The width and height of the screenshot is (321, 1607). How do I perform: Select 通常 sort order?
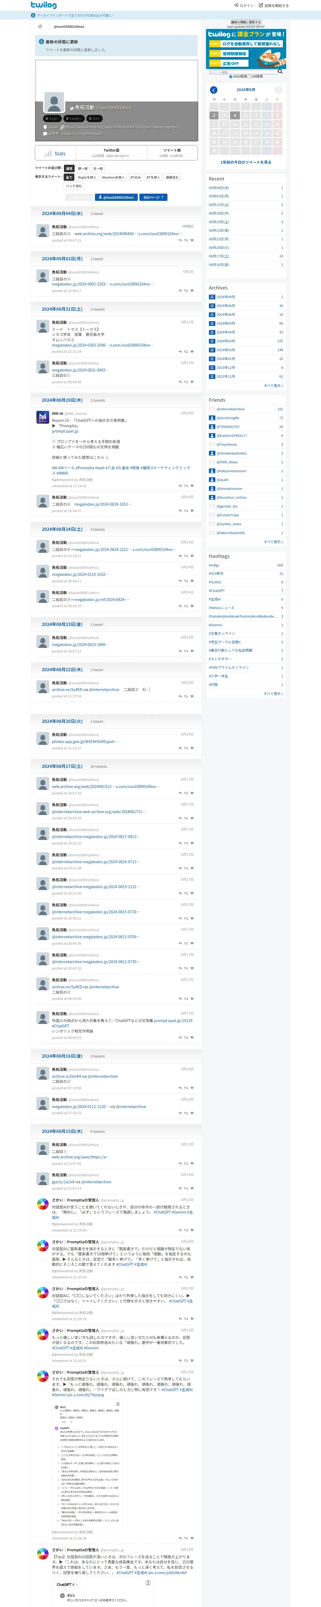(x=69, y=168)
